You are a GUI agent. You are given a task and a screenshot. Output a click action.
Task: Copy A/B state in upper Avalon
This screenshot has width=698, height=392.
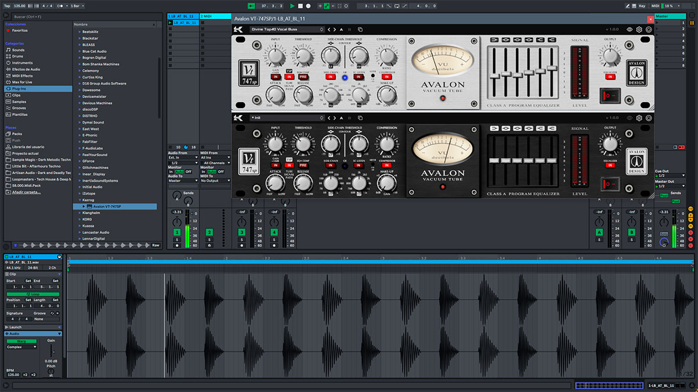tap(360, 29)
